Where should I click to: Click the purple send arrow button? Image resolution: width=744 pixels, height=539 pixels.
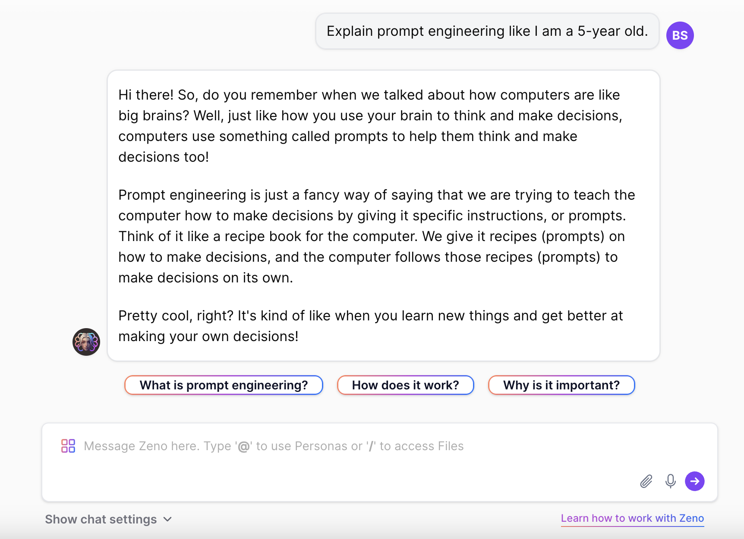[x=694, y=481]
